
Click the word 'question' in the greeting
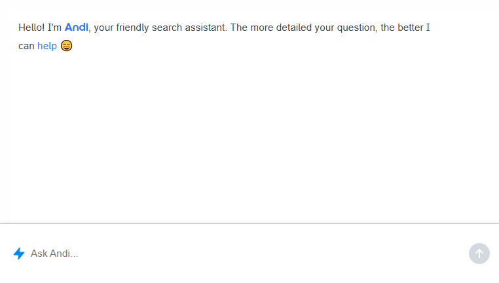pos(356,28)
